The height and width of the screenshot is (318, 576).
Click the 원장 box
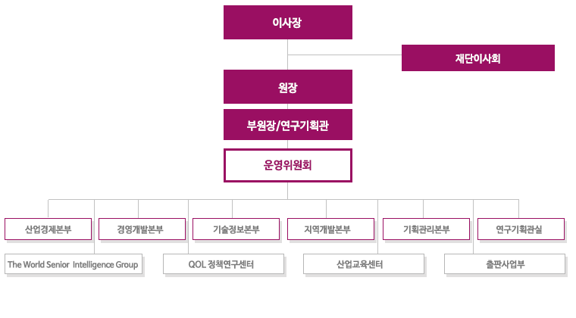pos(288,87)
